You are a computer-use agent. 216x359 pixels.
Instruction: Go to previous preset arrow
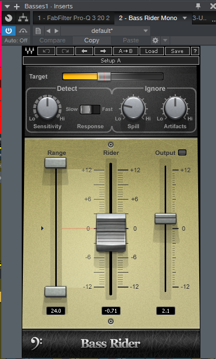48,31
